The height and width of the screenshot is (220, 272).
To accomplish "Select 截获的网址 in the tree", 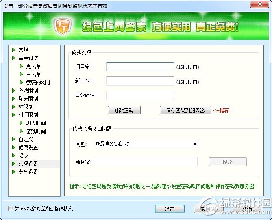I will click(x=38, y=82).
